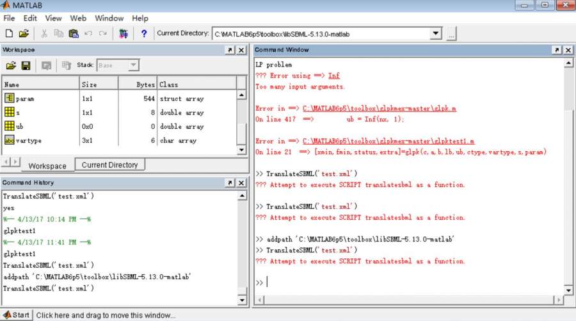This screenshot has width=576, height=321.
Task: Click the Paste clipboard icon
Action: pos(74,33)
